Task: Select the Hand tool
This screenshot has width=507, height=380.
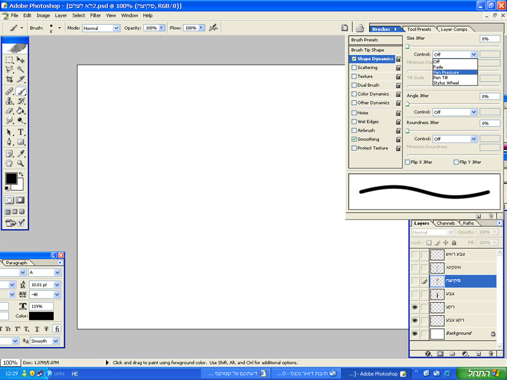Action: point(10,163)
